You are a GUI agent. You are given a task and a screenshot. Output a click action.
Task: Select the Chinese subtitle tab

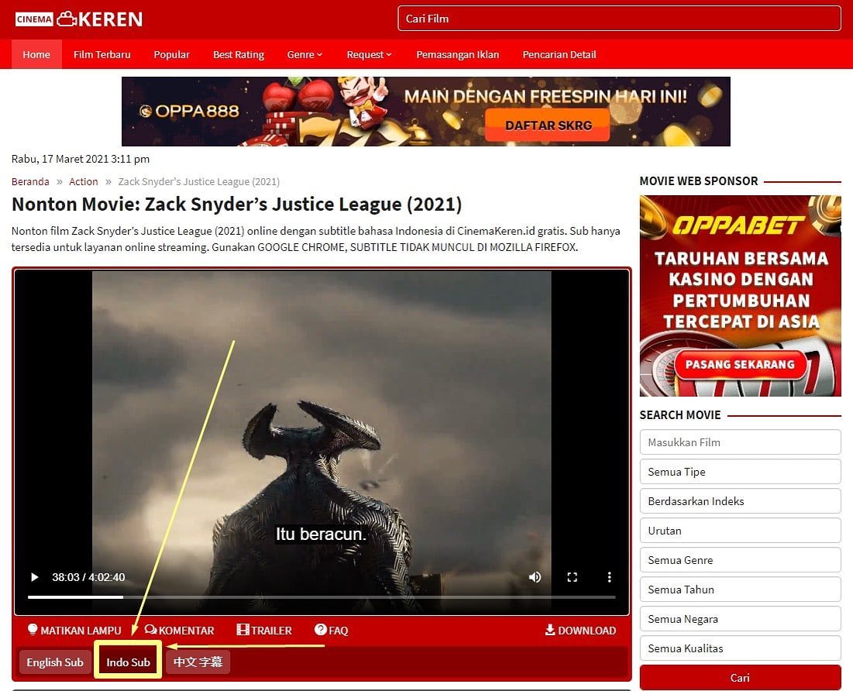198,662
